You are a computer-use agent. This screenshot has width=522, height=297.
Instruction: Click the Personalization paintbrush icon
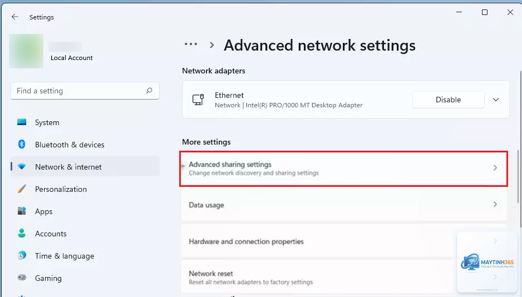point(22,189)
